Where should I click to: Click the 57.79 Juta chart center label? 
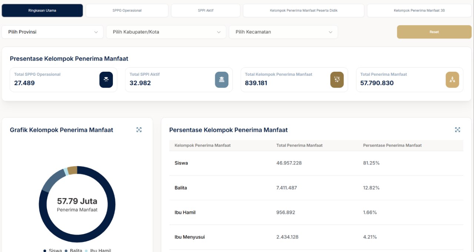point(77,201)
